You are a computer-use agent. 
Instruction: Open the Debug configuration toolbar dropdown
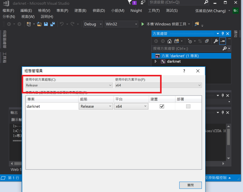[93, 24]
